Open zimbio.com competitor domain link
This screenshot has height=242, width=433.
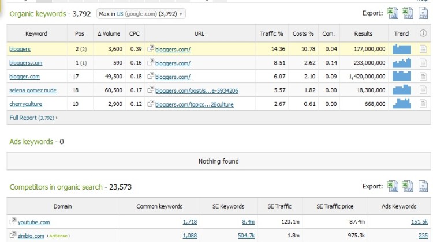click(31, 236)
